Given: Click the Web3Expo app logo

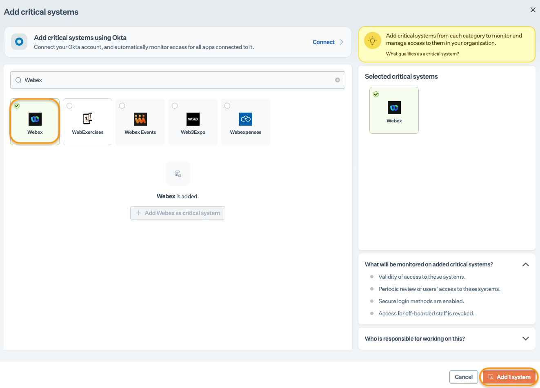Looking at the screenshot, I should pos(193,119).
